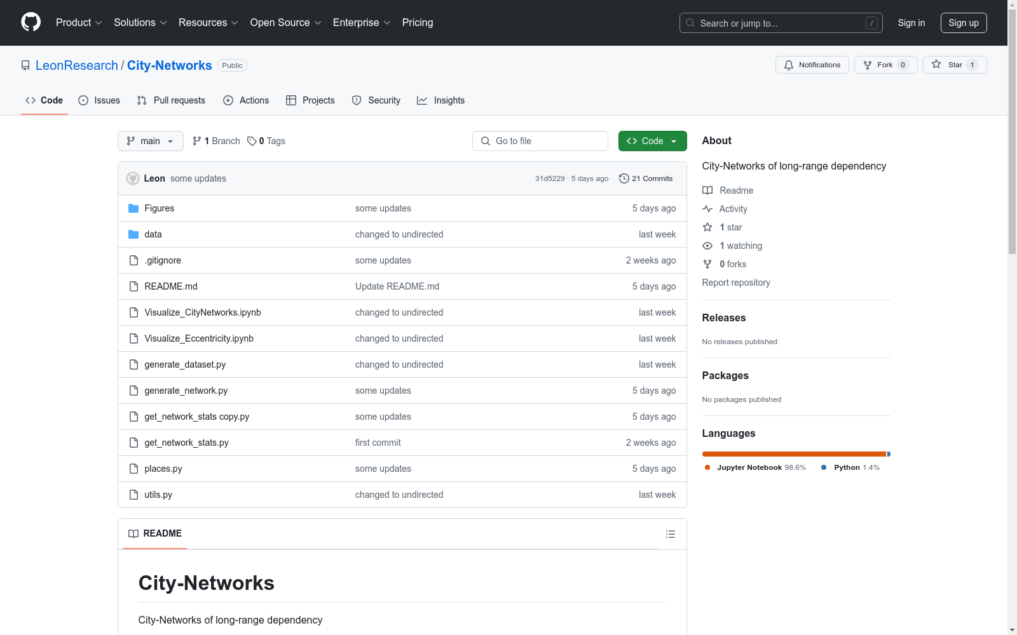
Task: Click the README.md file icon
Action: coord(133,286)
